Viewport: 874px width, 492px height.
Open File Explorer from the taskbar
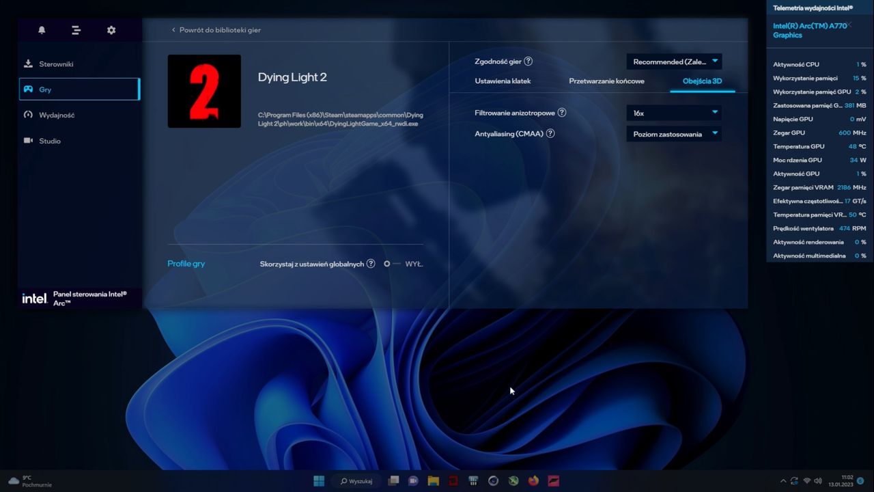click(433, 480)
